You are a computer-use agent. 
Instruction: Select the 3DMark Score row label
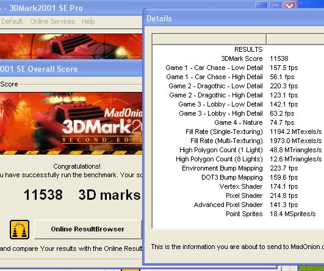pos(242,58)
